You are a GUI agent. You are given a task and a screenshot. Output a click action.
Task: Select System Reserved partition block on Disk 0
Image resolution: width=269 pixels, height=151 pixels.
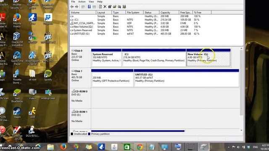[106, 57]
